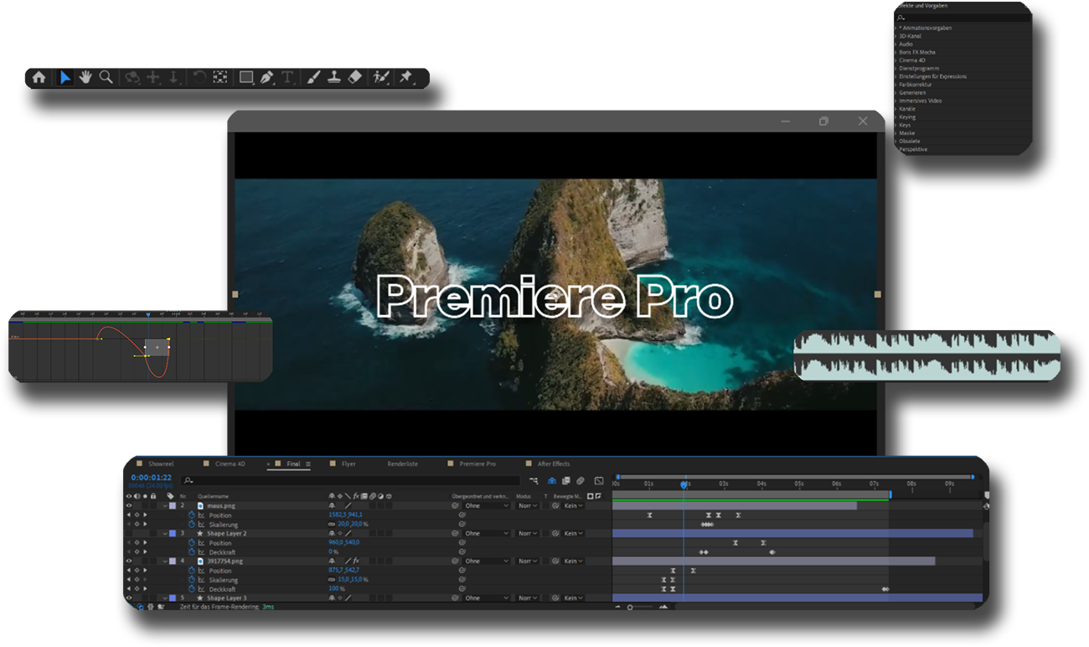Viewport: 1089px width, 647px height.
Task: Select the Eraser tool
Action: [x=354, y=77]
